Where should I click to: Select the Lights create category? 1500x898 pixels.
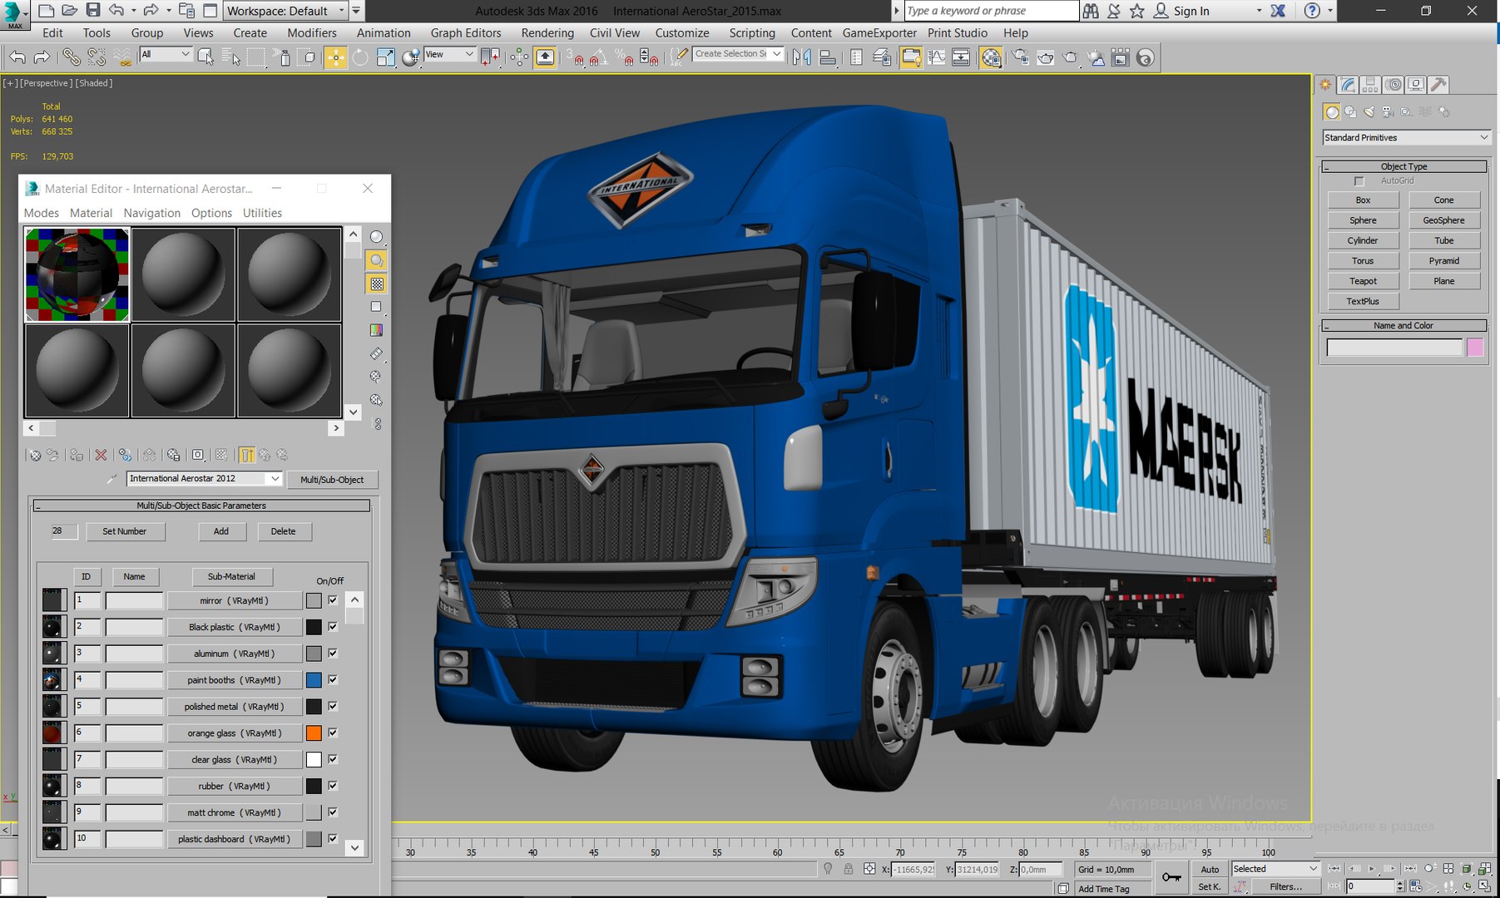tap(1369, 111)
